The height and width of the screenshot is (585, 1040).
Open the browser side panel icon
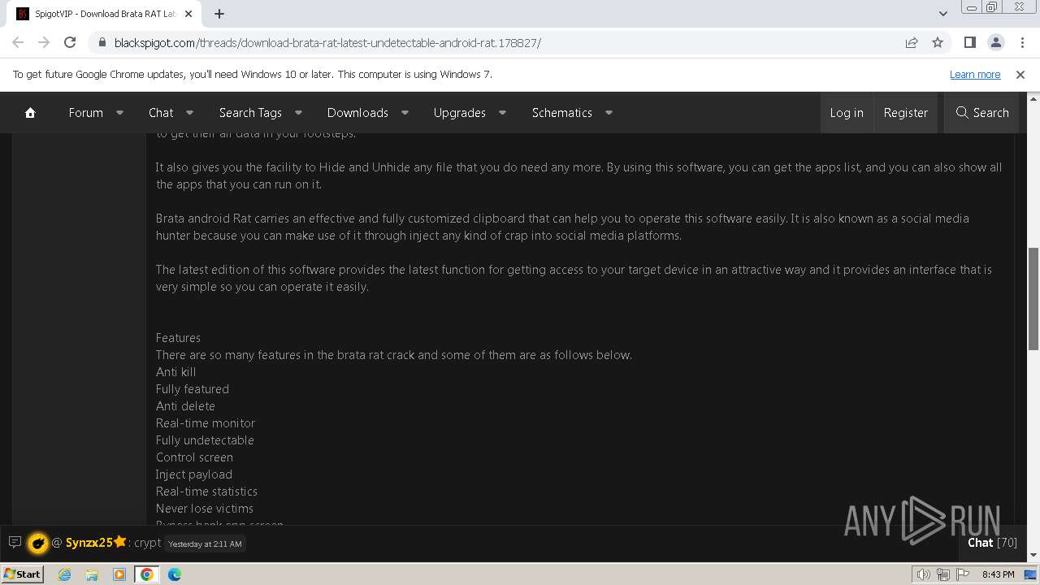[970, 42]
